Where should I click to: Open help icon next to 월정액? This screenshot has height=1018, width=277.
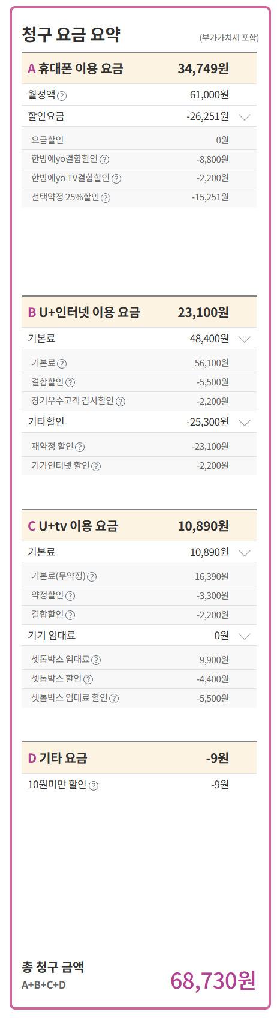62,95
